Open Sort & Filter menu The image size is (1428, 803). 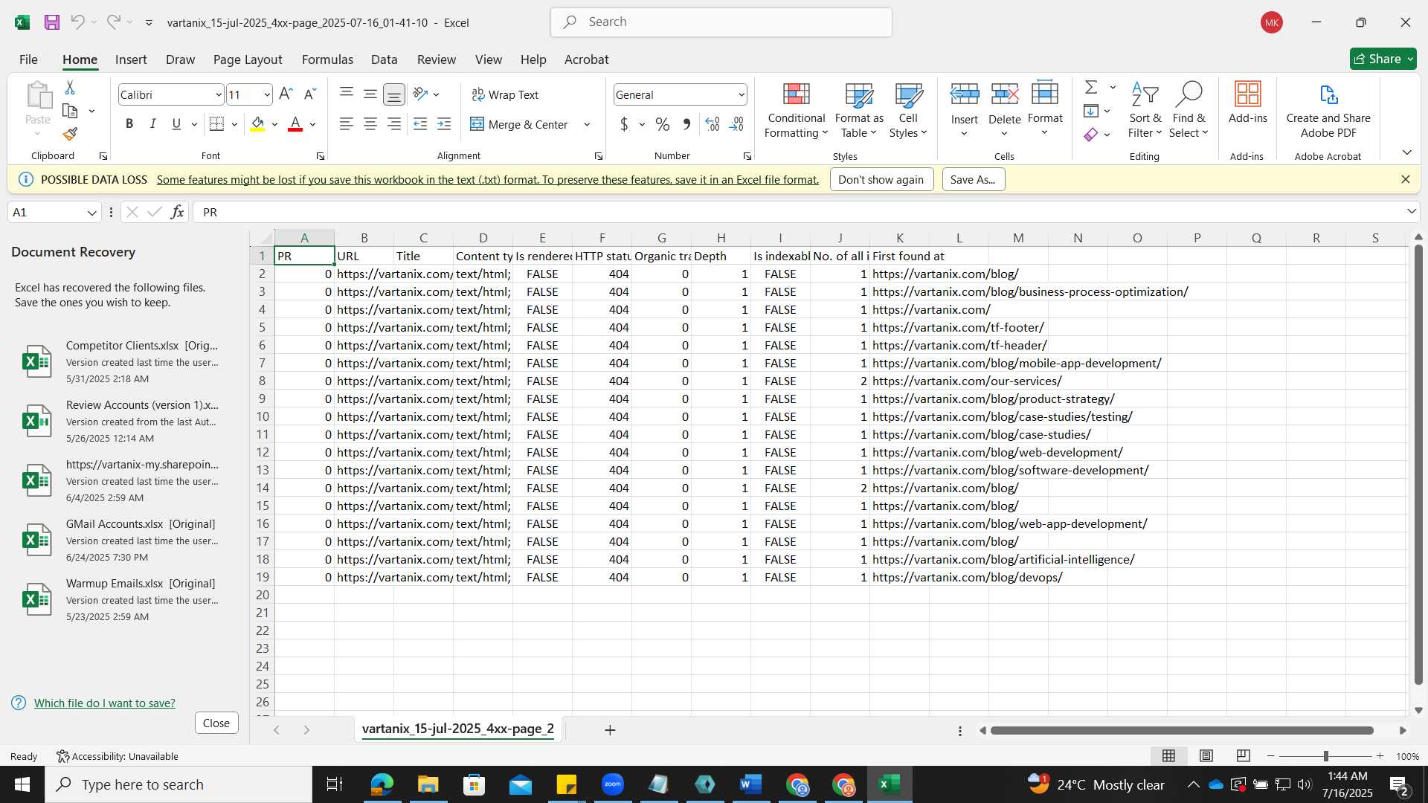click(x=1145, y=110)
